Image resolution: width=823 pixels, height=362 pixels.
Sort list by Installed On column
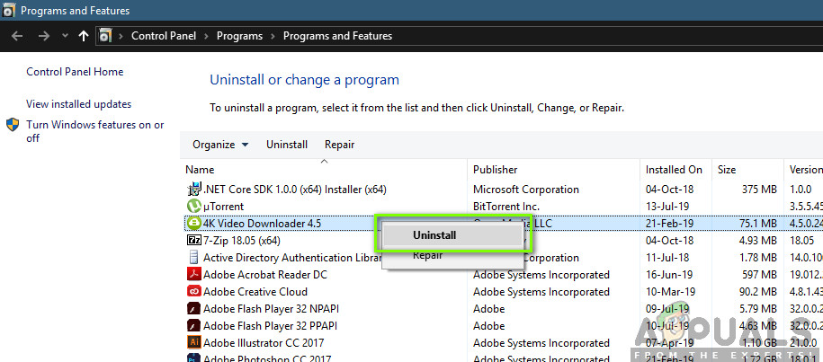point(674,169)
